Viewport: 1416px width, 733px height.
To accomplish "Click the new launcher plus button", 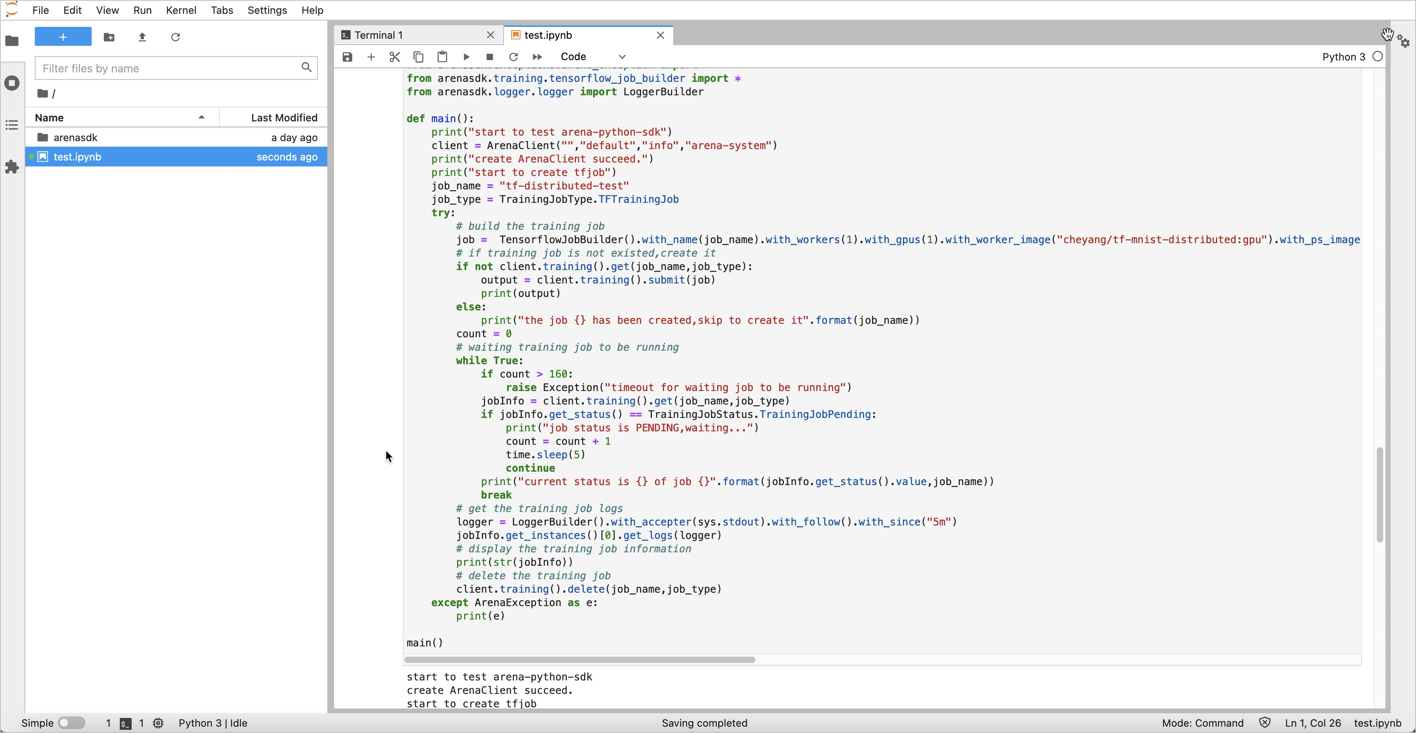I will (63, 37).
